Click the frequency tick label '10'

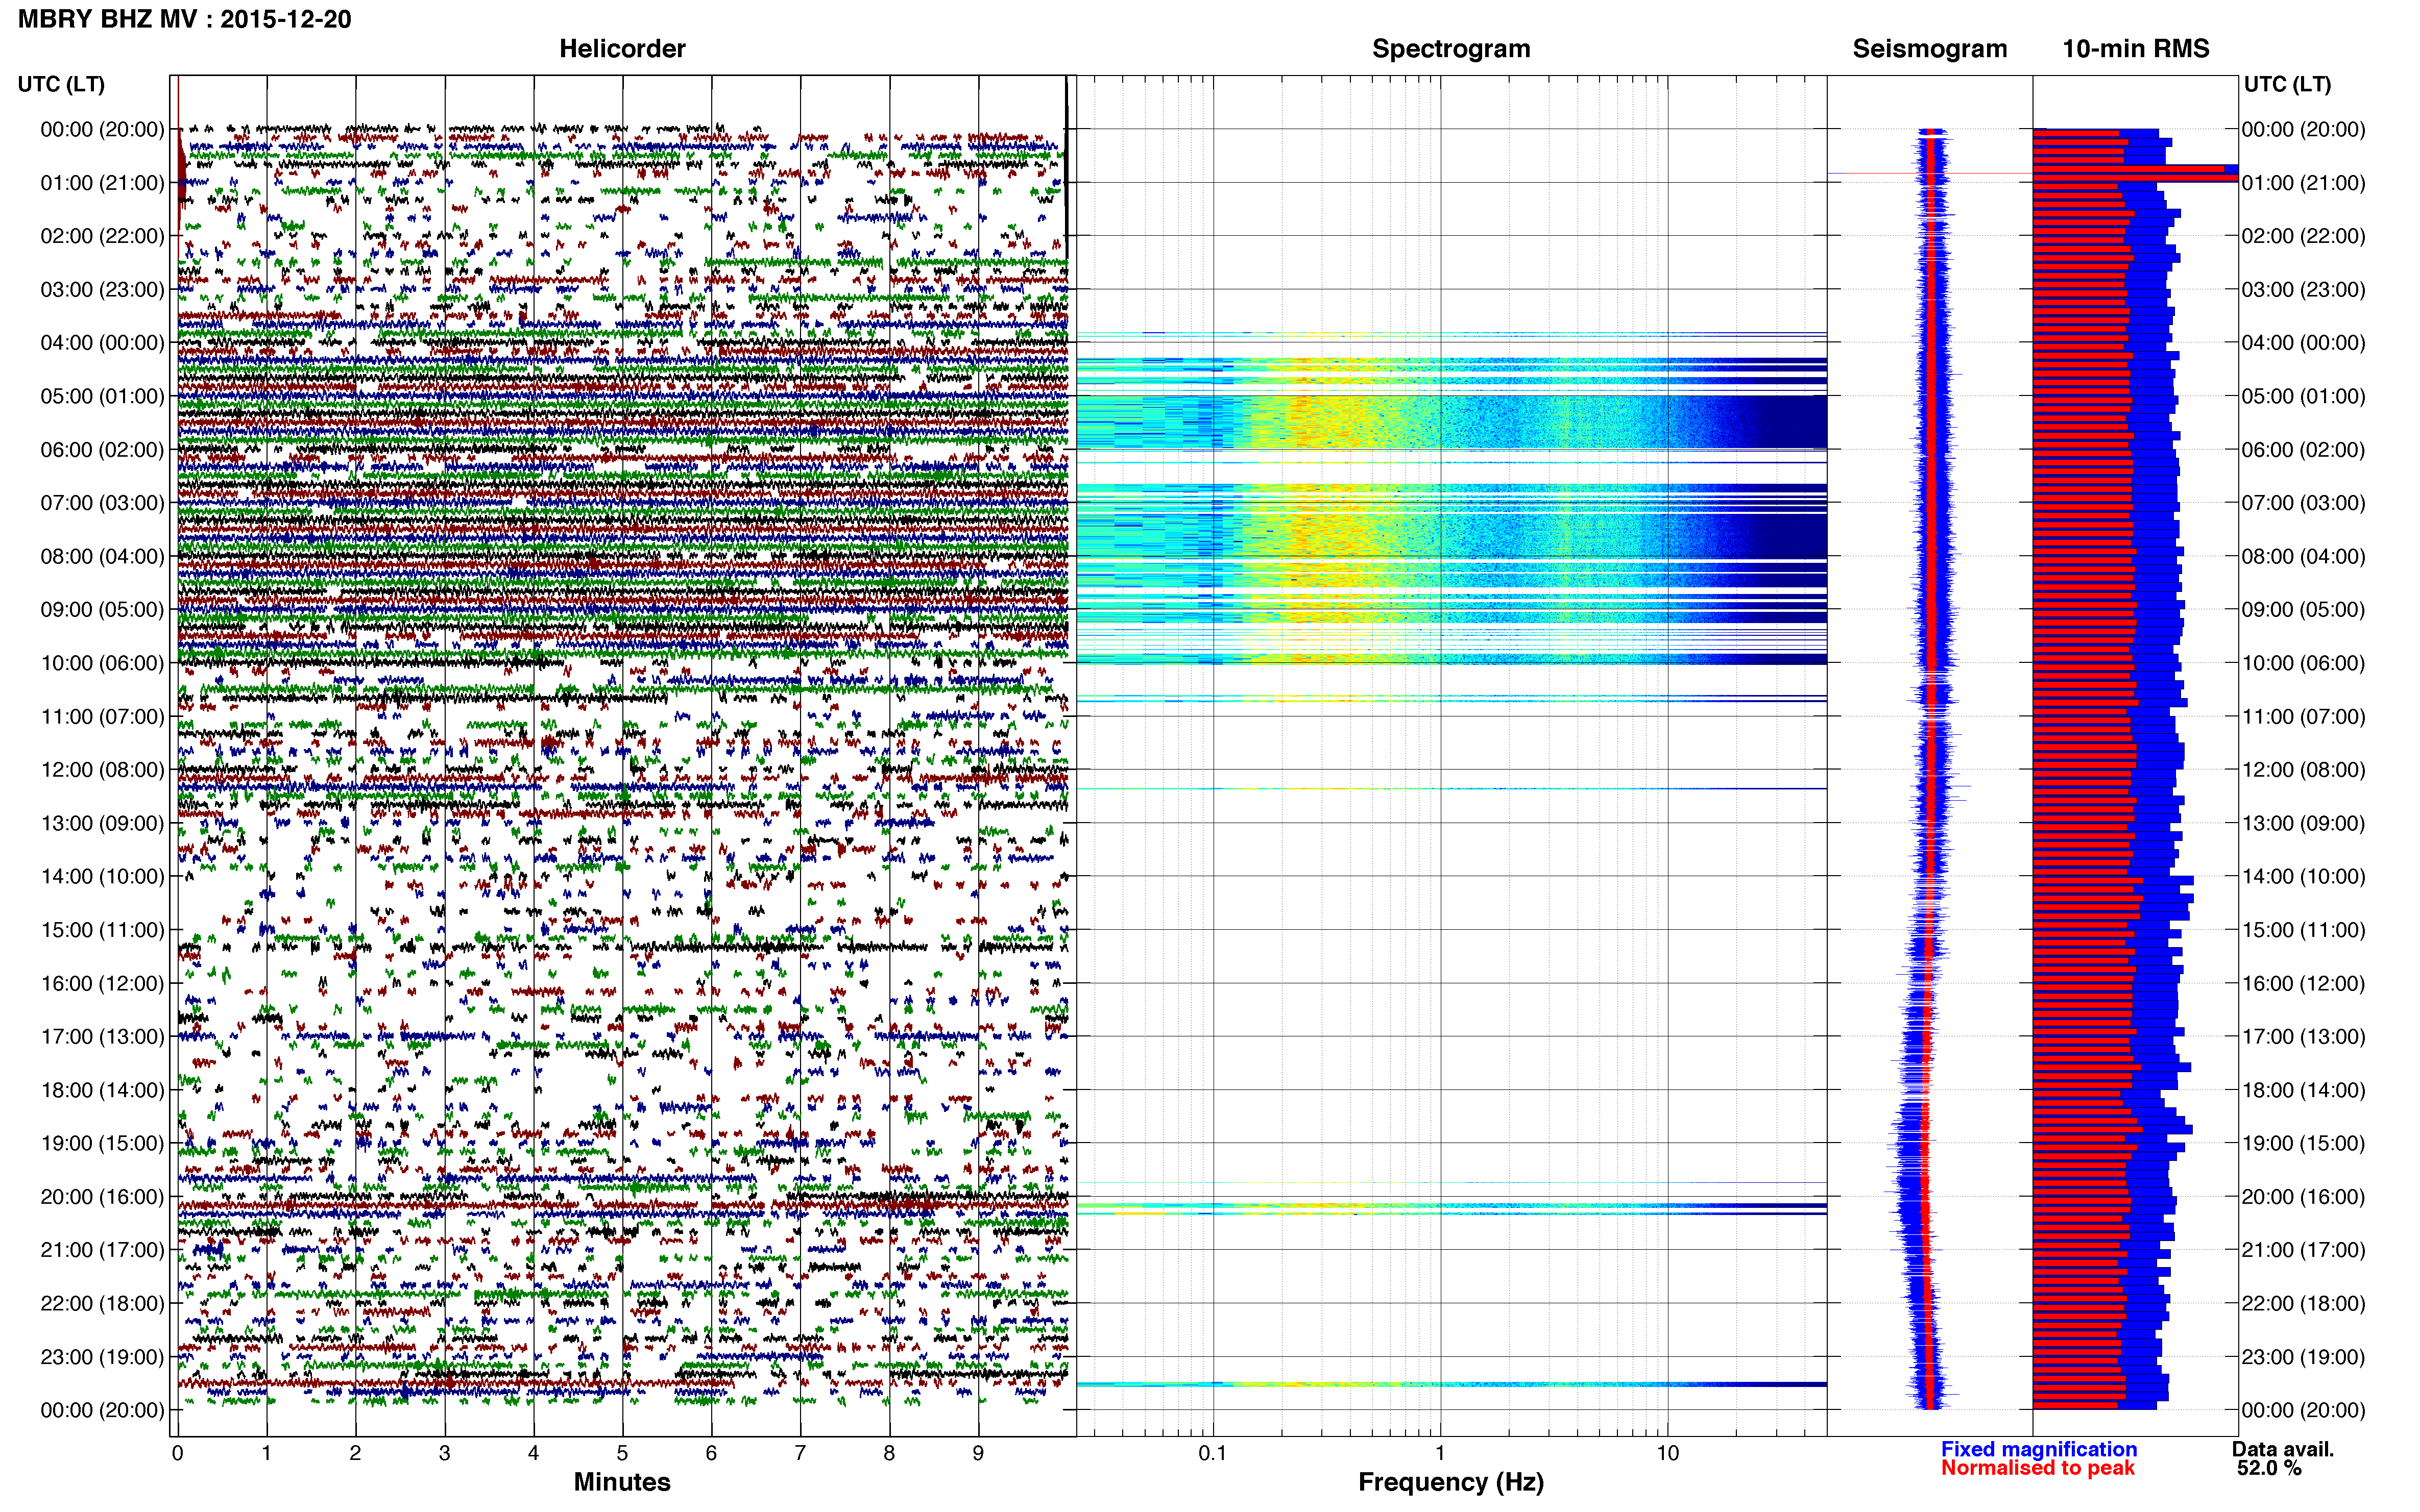point(1667,1453)
